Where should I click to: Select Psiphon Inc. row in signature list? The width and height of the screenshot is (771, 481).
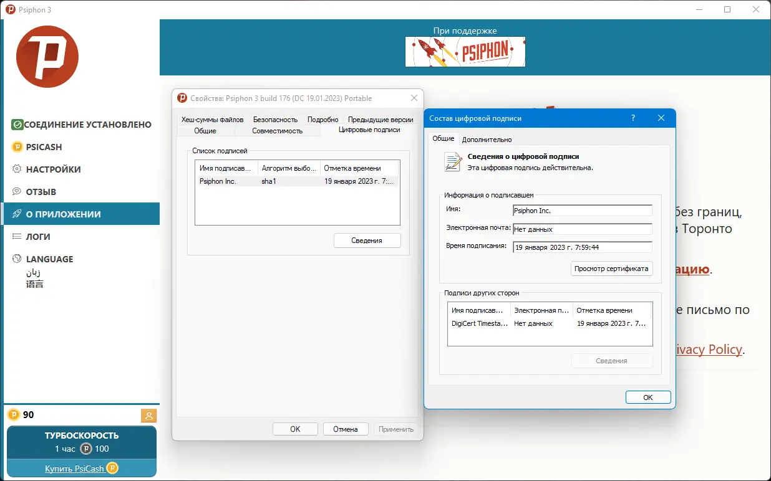[x=297, y=181]
